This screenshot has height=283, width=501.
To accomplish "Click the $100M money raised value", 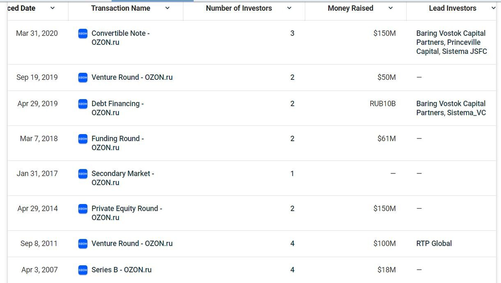I will pos(385,243).
